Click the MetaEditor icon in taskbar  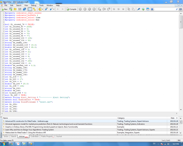click(x=31, y=144)
